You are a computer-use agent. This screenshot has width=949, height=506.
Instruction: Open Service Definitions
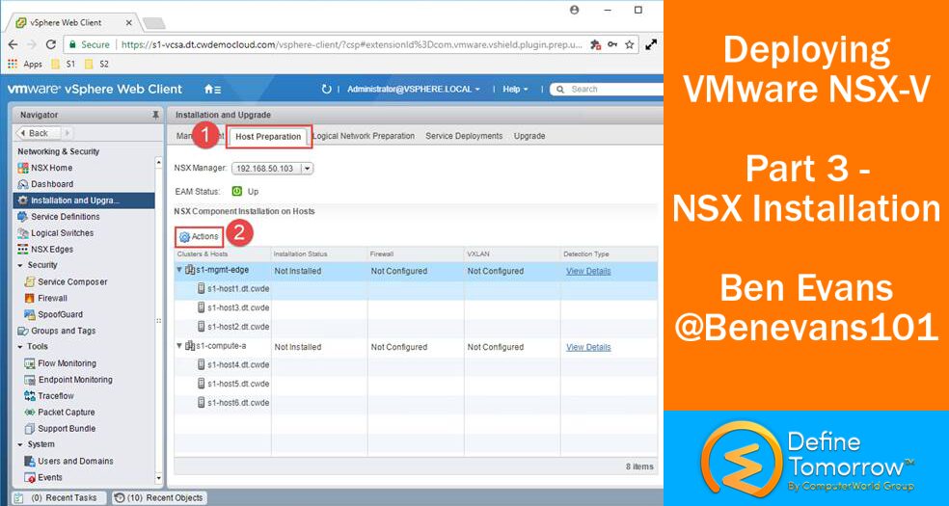pyautogui.click(x=59, y=217)
